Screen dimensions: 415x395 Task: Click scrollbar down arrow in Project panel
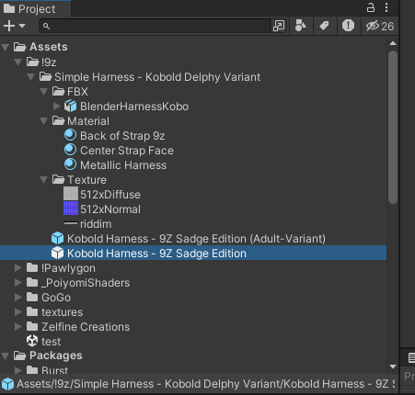393,367
